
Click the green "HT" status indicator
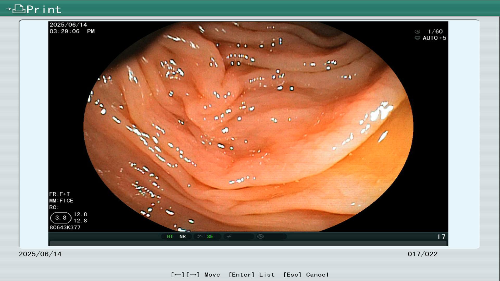170,237
